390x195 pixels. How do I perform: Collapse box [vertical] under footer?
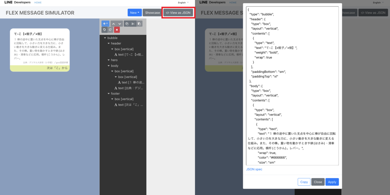[x=112, y=99]
